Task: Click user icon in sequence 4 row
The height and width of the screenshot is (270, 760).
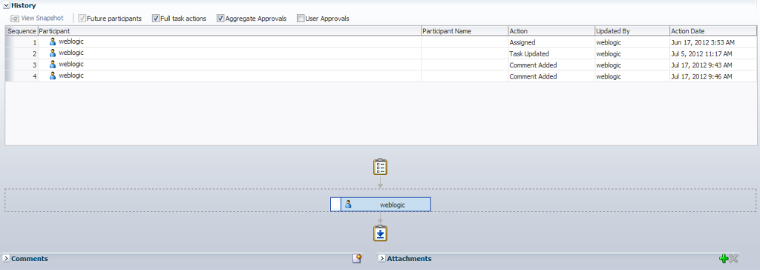Action: click(53, 76)
